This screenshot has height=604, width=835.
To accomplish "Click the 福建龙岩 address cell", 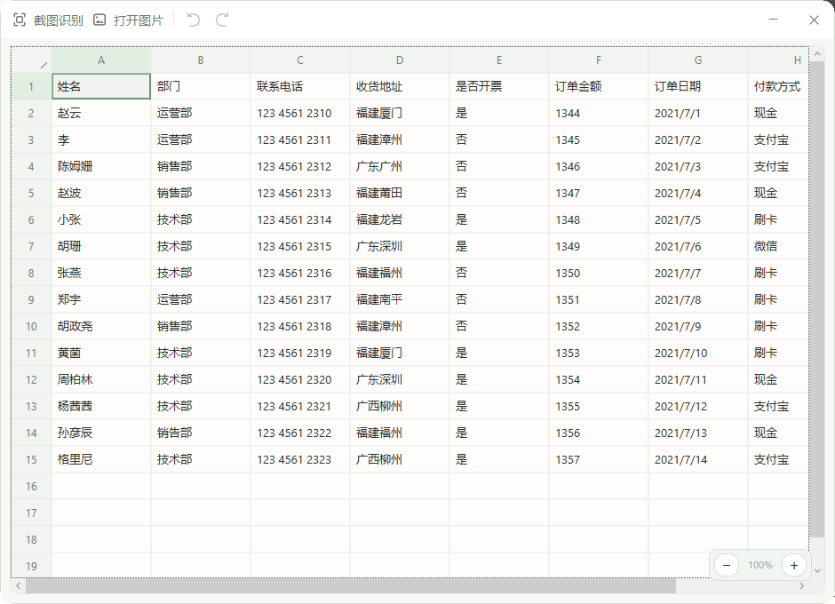I will [400, 219].
